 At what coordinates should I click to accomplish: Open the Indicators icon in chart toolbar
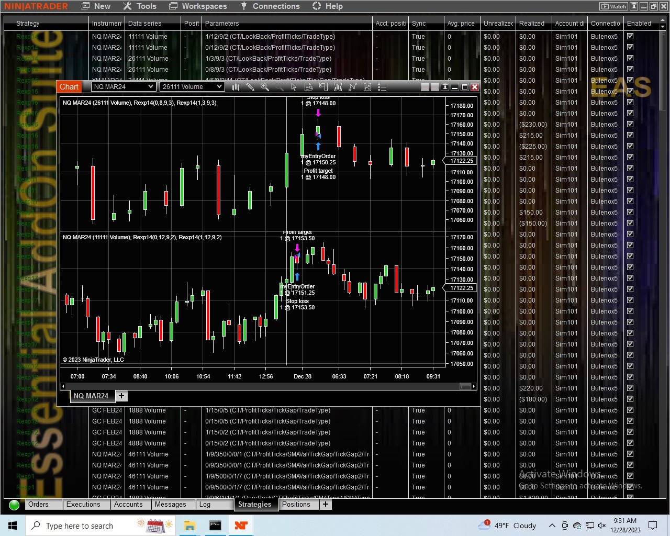[338, 87]
